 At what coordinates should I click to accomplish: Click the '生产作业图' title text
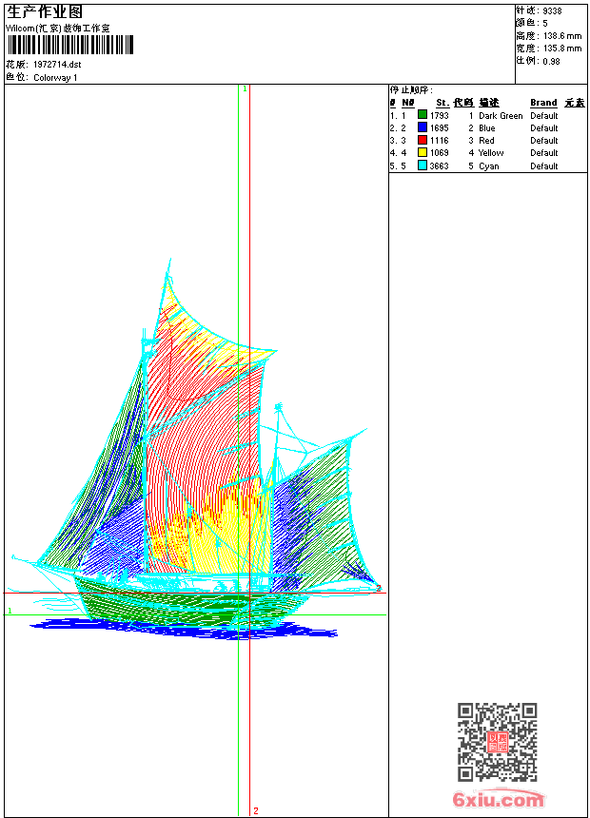45,11
